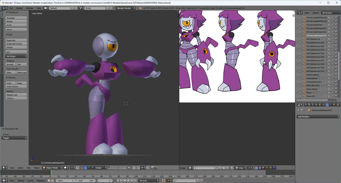
Task: Switch to the Create tool shelf tab
Action: coord(2,23)
